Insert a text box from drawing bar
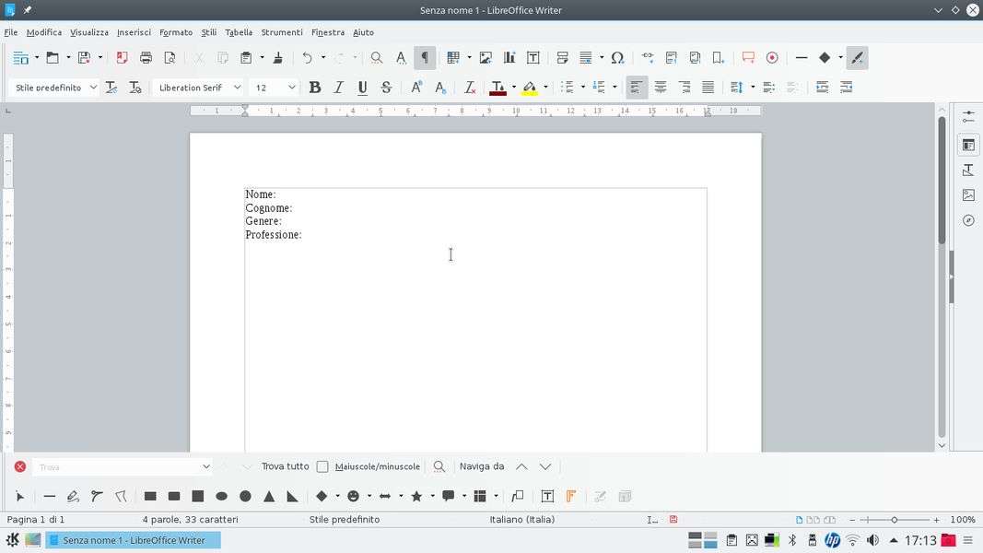The height and width of the screenshot is (553, 983). 547,496
